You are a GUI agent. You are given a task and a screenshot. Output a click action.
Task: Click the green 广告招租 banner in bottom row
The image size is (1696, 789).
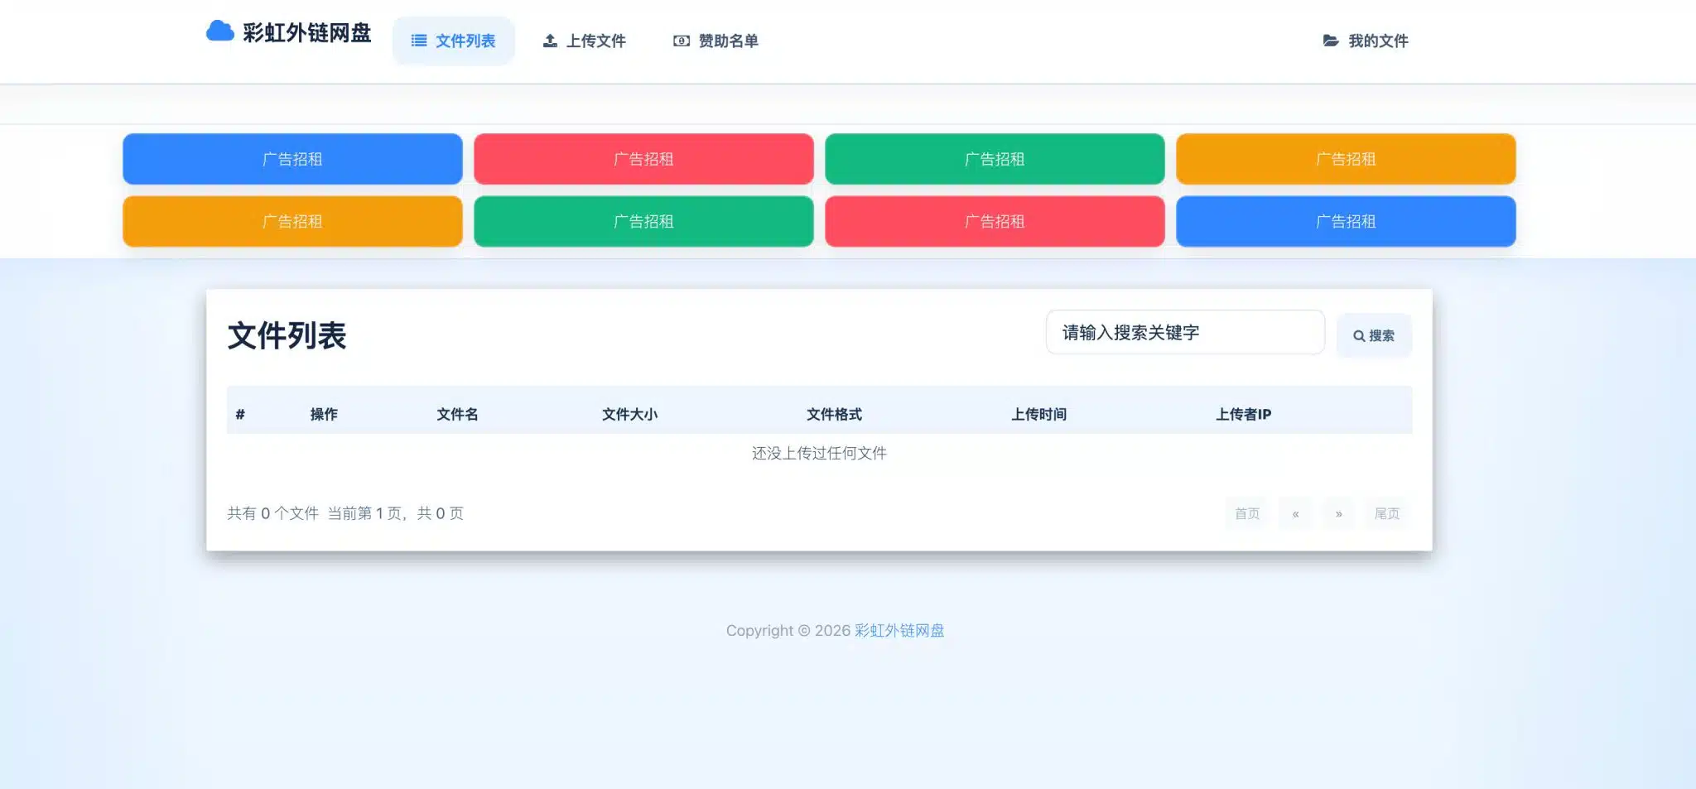pyautogui.click(x=643, y=221)
